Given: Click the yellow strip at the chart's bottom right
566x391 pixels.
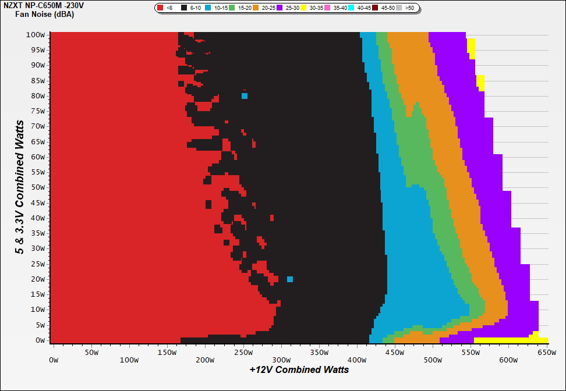Looking at the screenshot, I should click(507, 340).
